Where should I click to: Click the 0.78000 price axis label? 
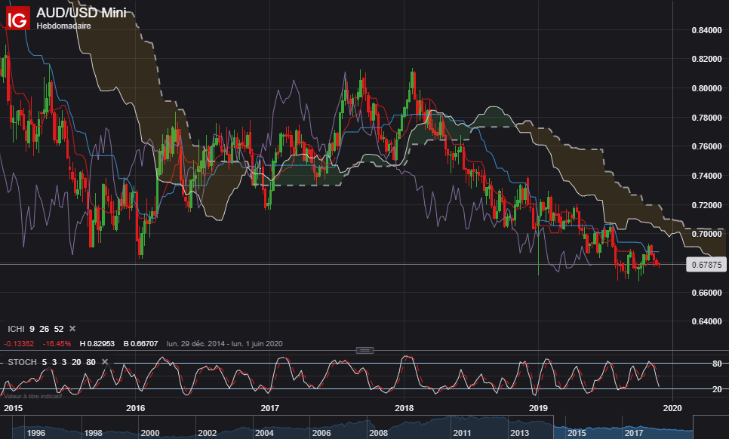click(x=706, y=118)
